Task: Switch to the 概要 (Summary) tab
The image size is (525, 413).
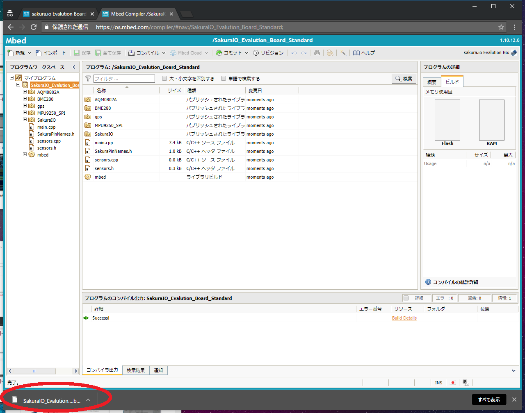Action: point(432,82)
